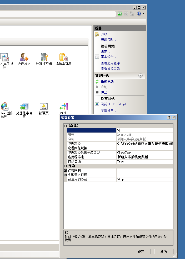This screenshot has width=185, height=259.
Task: Click the blue help icon in the top toolbar
Action: [x=139, y=14]
